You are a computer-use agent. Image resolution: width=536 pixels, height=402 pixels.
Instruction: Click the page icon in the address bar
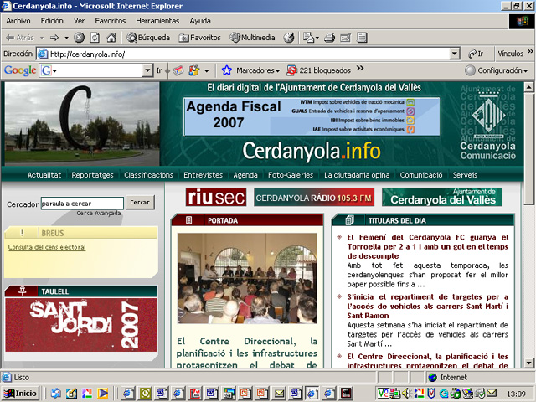tap(43, 54)
